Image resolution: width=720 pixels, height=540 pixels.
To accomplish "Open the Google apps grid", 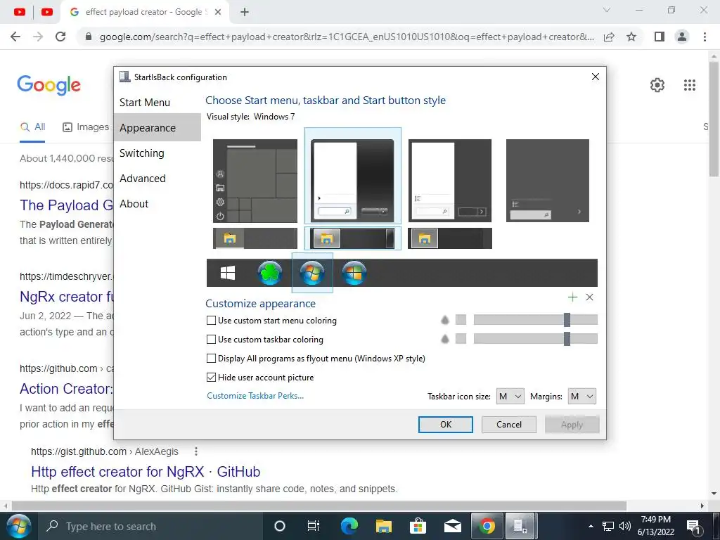I will [689, 85].
